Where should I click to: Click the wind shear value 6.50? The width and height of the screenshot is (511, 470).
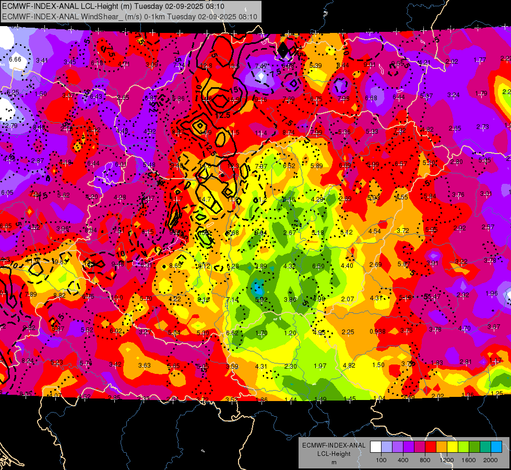tap(318, 266)
